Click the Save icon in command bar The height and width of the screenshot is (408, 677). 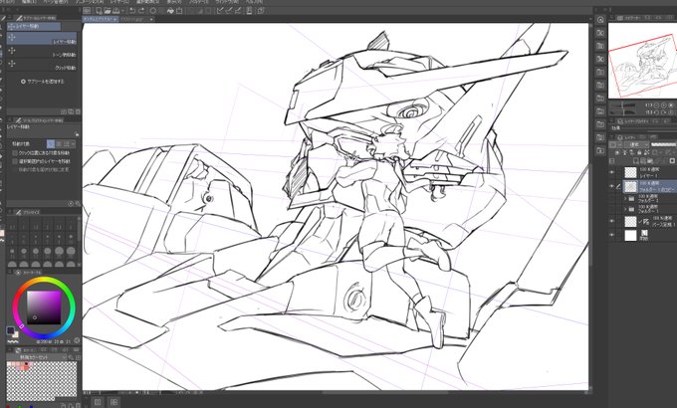pos(115,11)
